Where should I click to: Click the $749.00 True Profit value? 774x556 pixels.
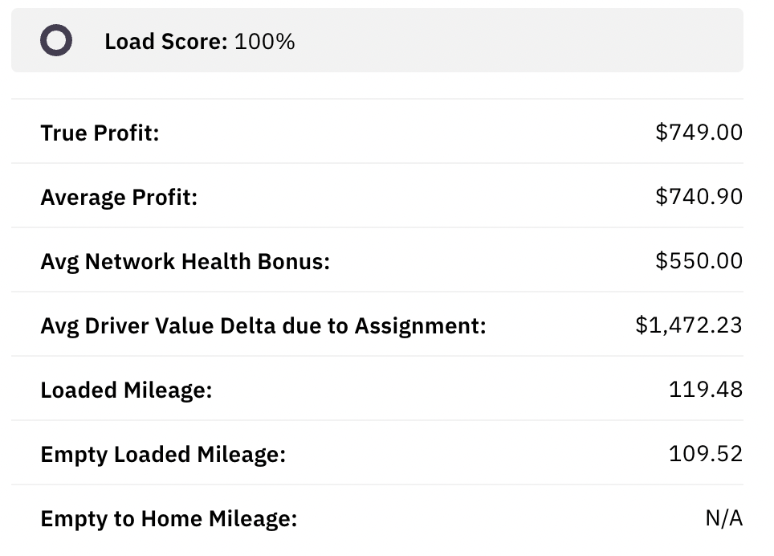tap(699, 133)
